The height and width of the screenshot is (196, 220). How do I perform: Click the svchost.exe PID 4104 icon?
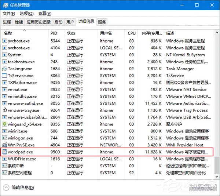click(x=4, y=48)
